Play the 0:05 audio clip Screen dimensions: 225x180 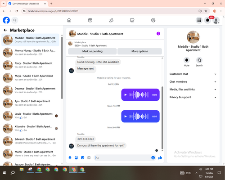[126, 117]
